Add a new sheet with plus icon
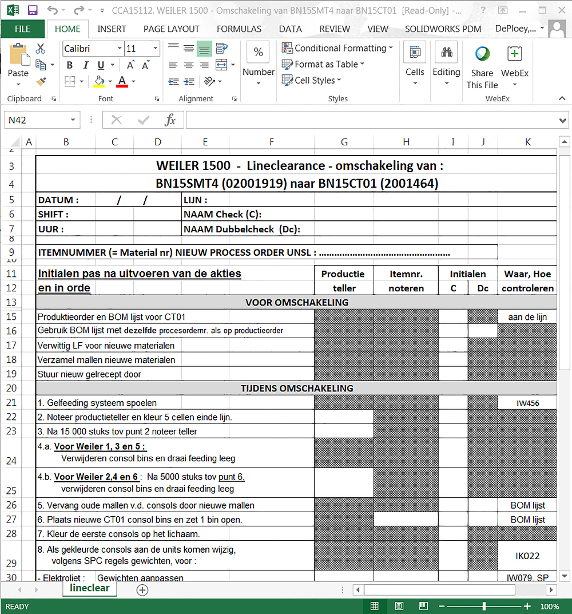 [142, 590]
